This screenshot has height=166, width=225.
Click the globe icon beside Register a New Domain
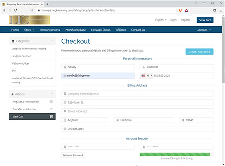pyautogui.click(x=51, y=102)
